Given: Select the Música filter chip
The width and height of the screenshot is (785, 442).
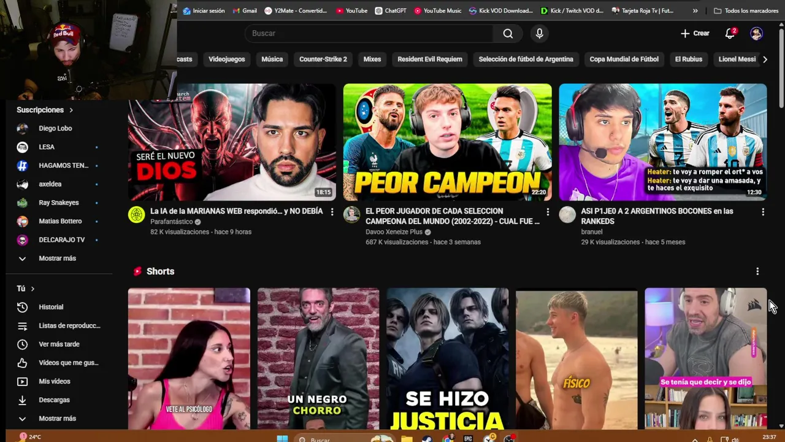Looking at the screenshot, I should (272, 59).
